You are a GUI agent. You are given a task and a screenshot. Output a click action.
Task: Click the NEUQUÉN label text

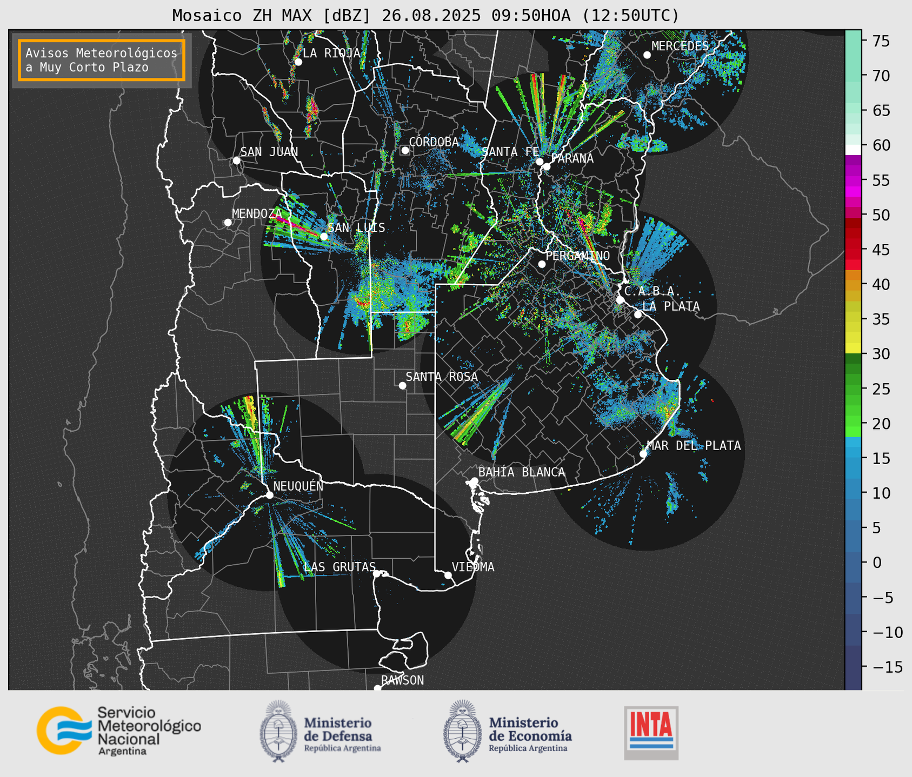(x=298, y=486)
